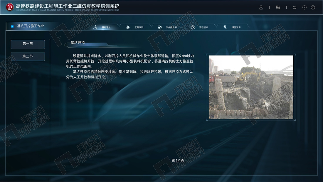Click the 第 1/1页 page indicator
The height and width of the screenshot is (182, 323).
(178, 160)
